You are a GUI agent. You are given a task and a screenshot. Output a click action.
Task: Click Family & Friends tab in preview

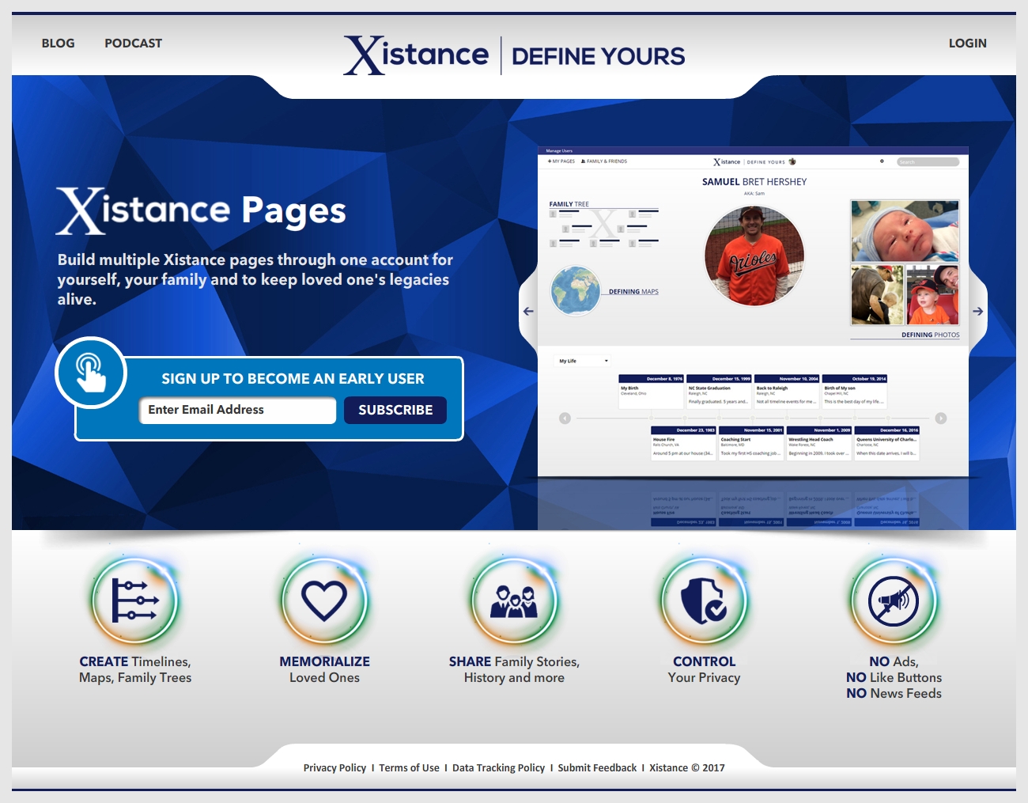604,161
